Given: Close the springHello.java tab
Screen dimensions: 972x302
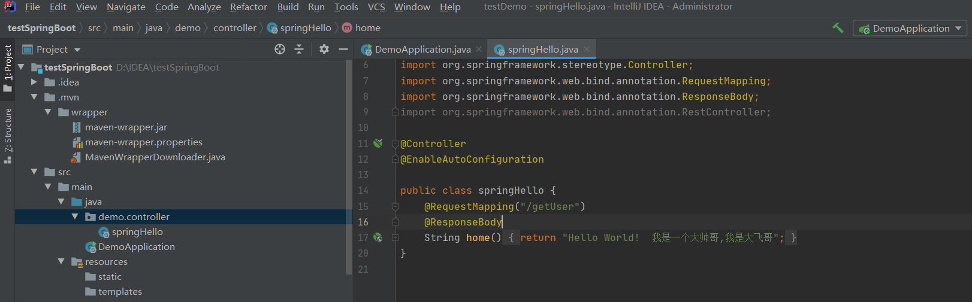Looking at the screenshot, I should pos(587,49).
